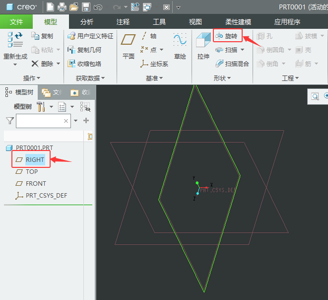Select the 扫描 sweep tool

point(226,50)
